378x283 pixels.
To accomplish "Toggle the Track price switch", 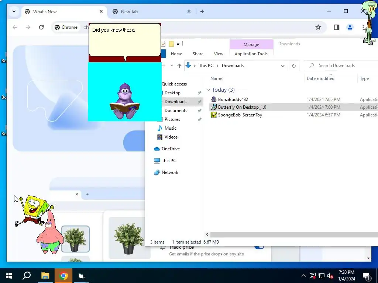I will [259, 247].
